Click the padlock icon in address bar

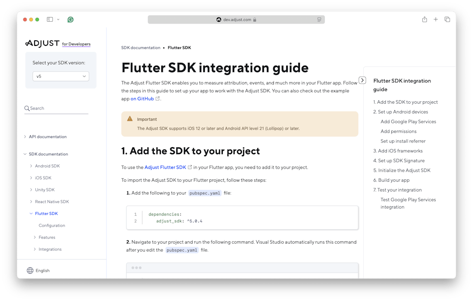254,19
